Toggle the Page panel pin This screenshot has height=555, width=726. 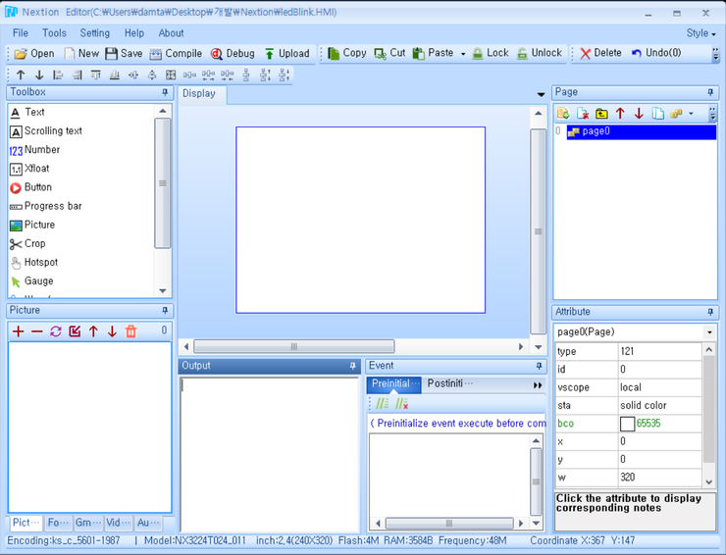click(710, 92)
